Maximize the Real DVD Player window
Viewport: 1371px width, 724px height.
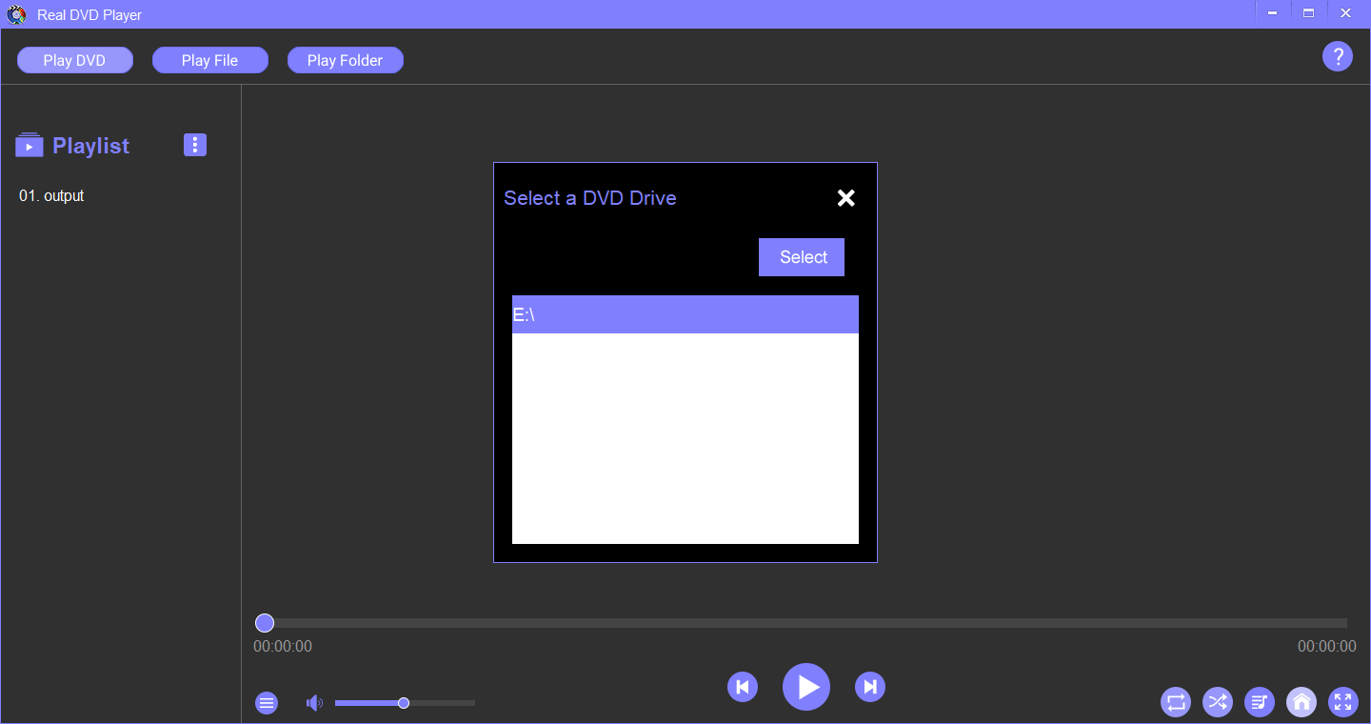pos(1309,13)
